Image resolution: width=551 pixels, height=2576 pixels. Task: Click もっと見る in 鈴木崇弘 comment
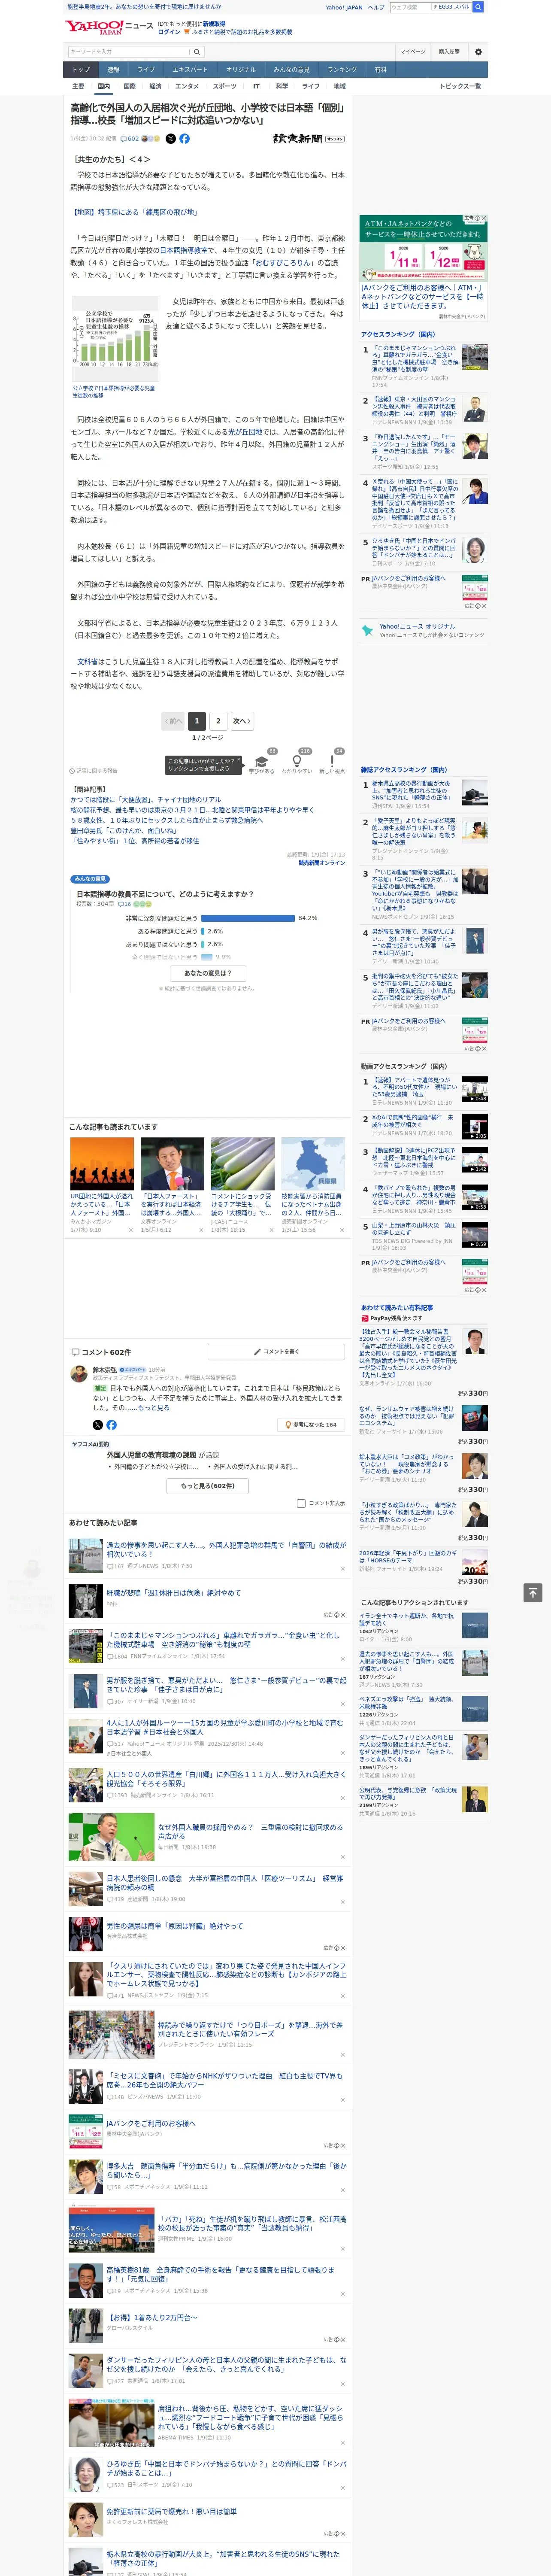(x=154, y=1408)
